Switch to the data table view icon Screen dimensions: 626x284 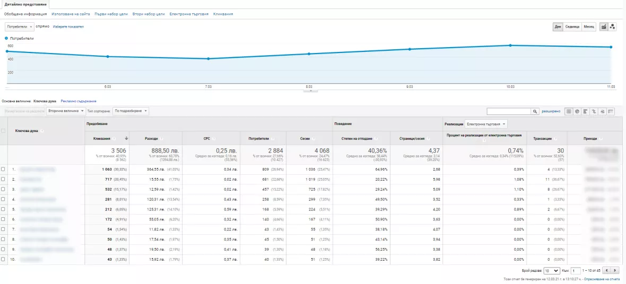tap(569, 111)
